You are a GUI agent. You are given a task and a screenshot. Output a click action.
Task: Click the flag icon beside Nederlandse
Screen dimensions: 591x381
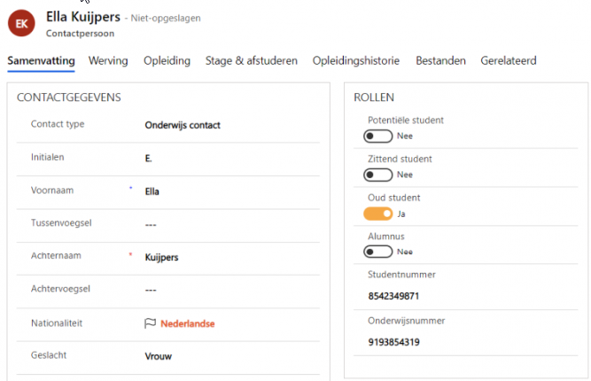pyautogui.click(x=150, y=323)
